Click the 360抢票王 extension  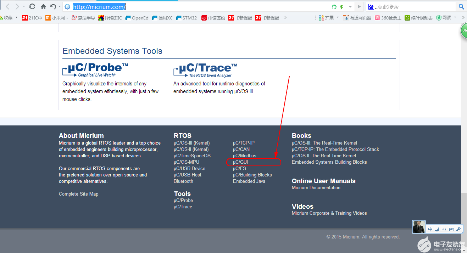388,18
